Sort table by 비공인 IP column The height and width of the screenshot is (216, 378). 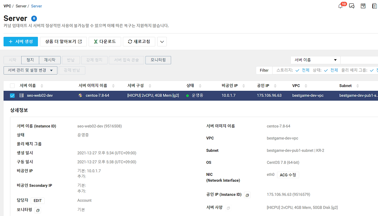pyautogui.click(x=244, y=86)
